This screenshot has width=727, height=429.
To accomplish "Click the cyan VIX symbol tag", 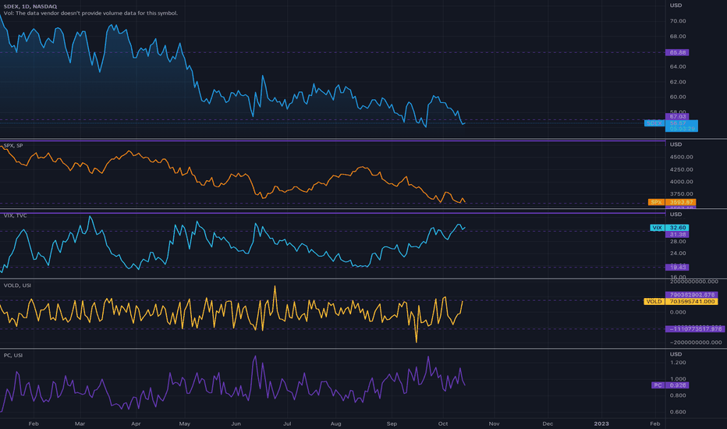I will click(657, 228).
